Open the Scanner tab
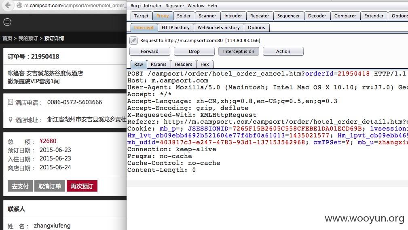 (207, 16)
